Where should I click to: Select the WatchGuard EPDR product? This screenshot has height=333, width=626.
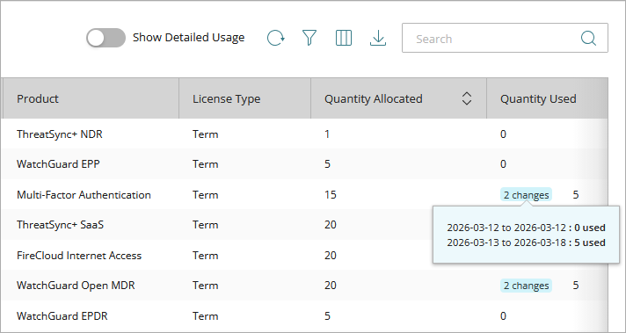[62, 315]
